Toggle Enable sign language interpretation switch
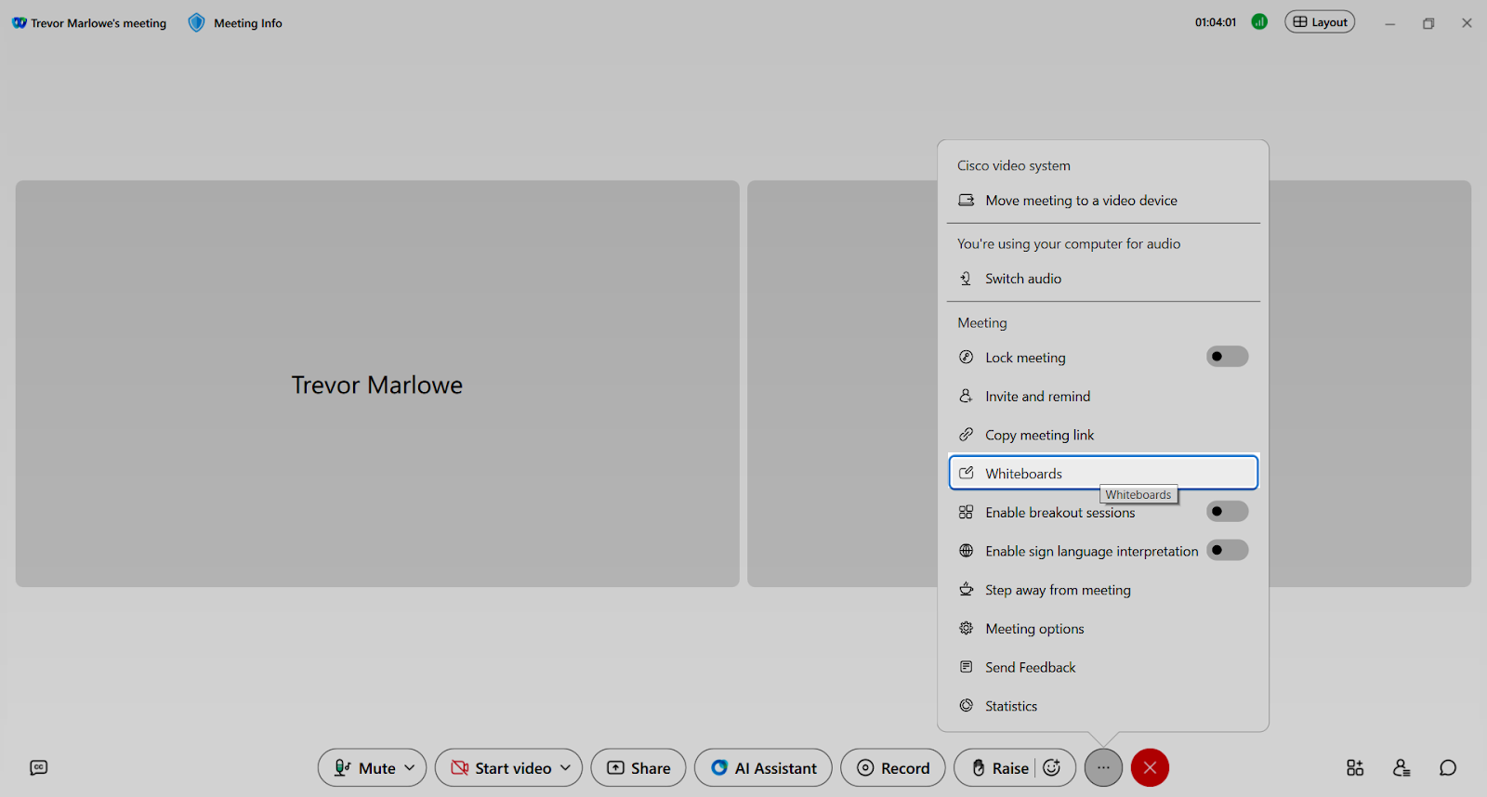 [x=1227, y=550]
